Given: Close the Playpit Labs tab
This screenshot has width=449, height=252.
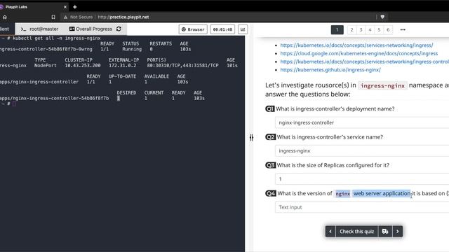Looking at the screenshot, I should [x=65, y=7].
